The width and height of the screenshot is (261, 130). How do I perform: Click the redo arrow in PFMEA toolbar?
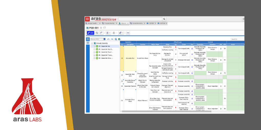pos(112,39)
